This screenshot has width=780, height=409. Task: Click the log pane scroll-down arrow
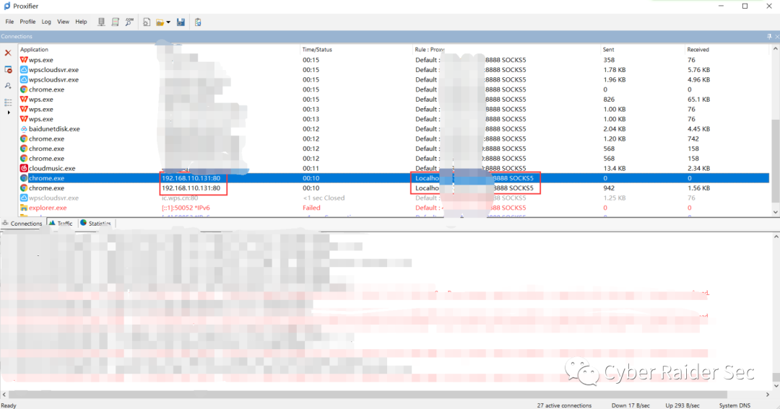[x=776, y=386]
